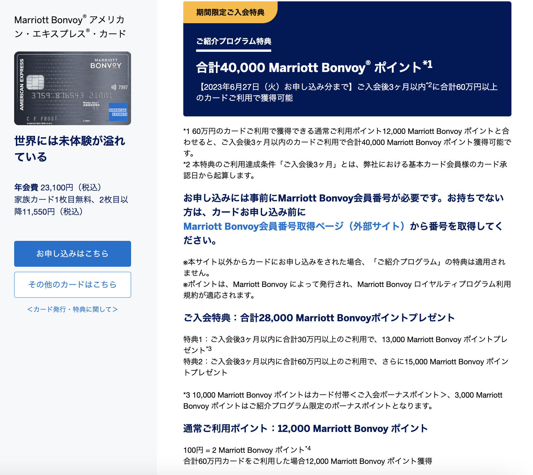Click the 期間限定ご入会特典 yellow label

(x=230, y=12)
